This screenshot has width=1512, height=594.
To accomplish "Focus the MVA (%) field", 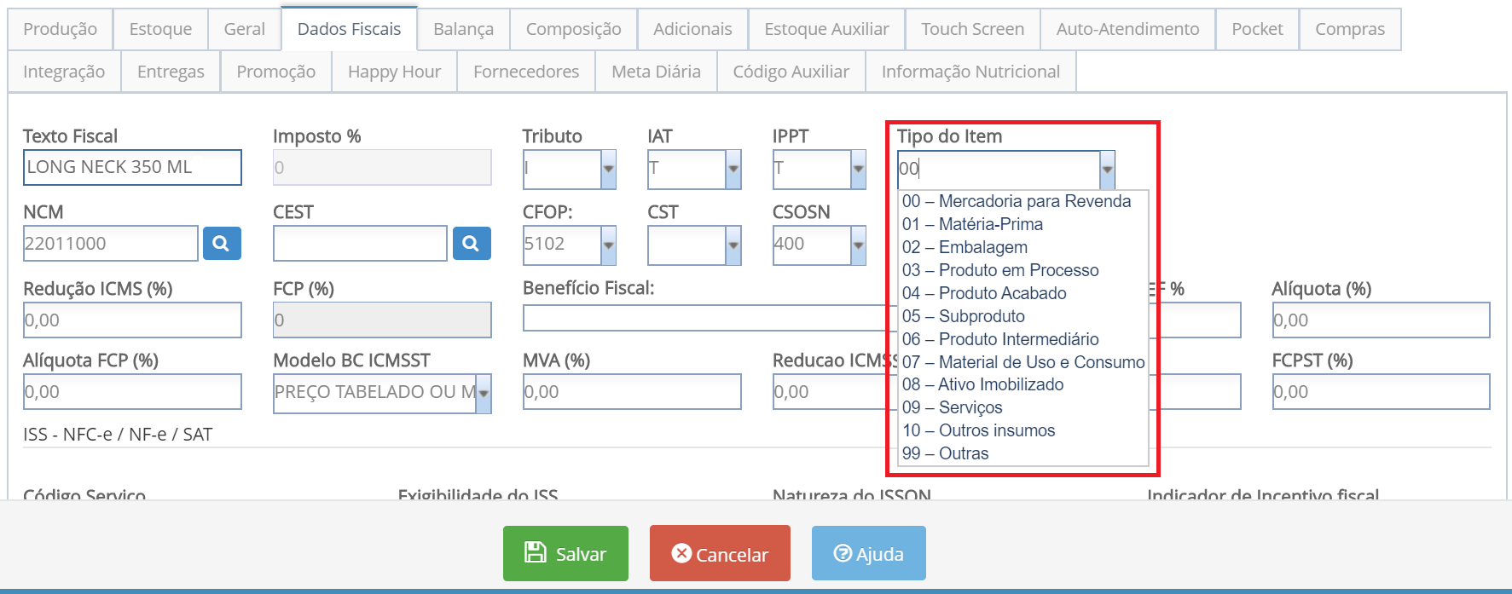I will coord(632,392).
